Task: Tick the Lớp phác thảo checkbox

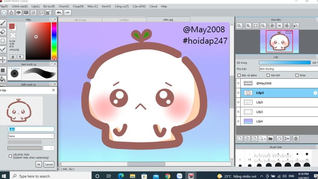Action: (x=10, y=156)
